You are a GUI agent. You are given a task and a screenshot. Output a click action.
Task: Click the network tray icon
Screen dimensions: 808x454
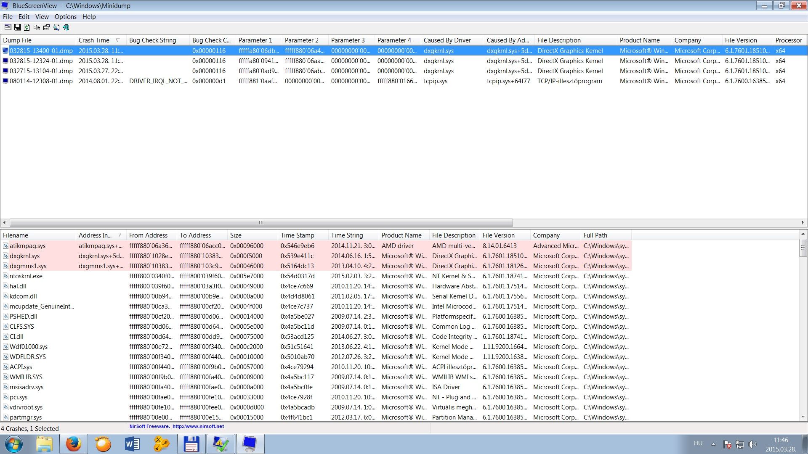tap(740, 444)
